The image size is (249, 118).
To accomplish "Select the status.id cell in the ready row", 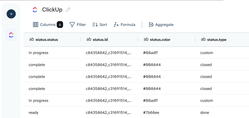I will coord(109,113).
